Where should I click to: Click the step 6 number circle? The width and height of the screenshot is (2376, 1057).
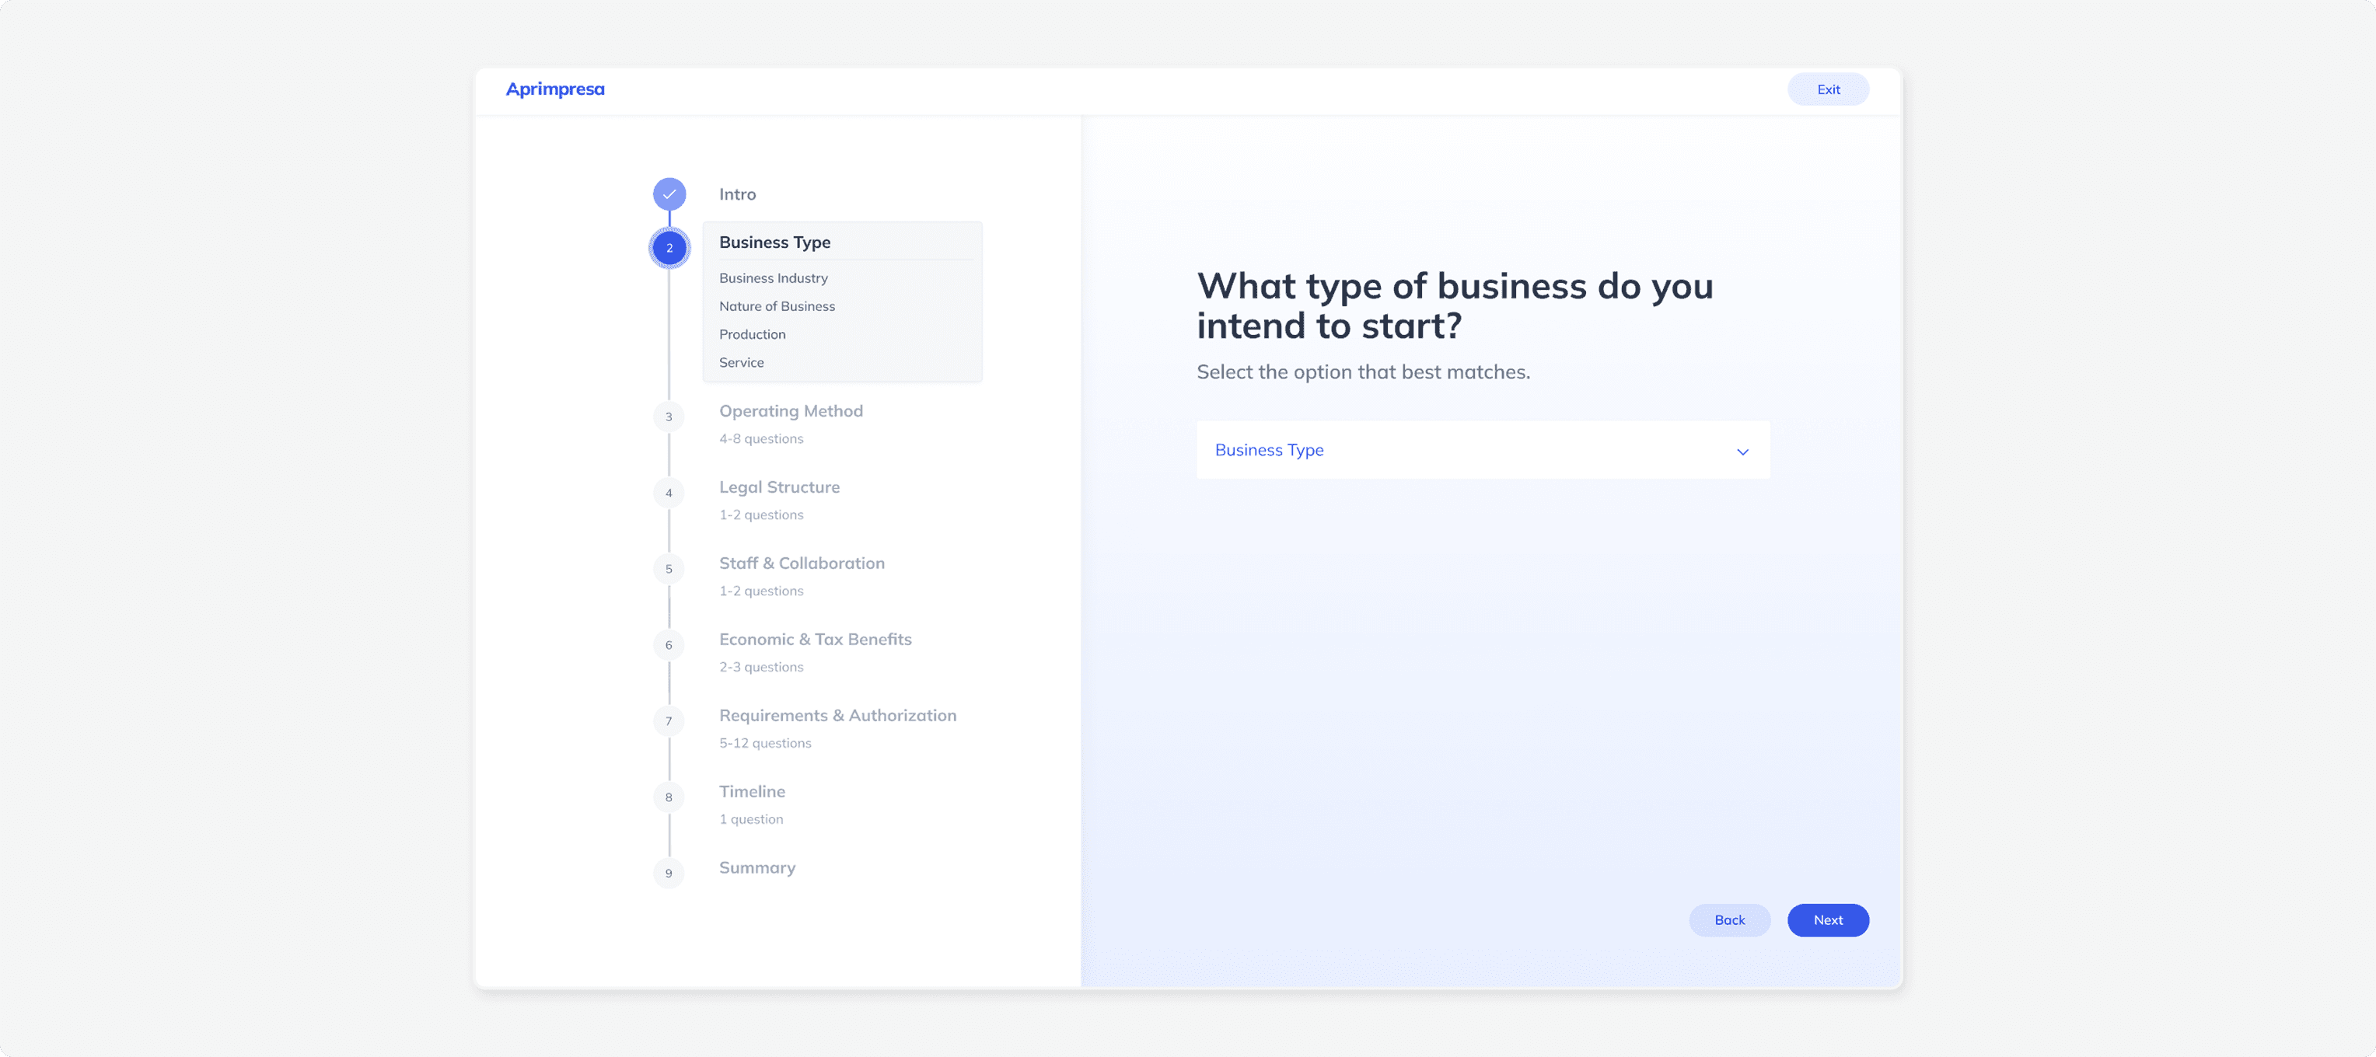click(x=669, y=645)
